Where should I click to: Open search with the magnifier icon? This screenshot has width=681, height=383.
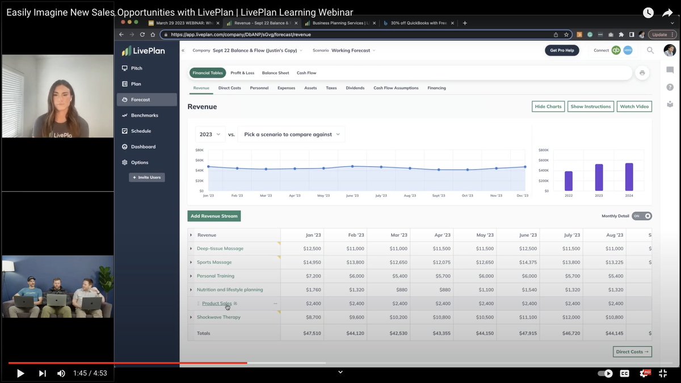[650, 50]
